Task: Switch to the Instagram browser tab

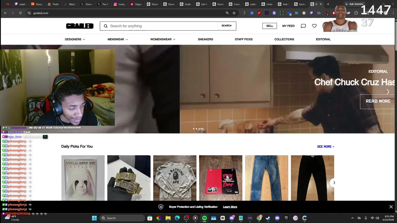Action: click(119, 4)
